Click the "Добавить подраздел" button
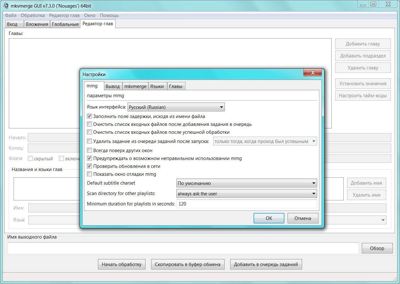The height and width of the screenshot is (284, 400). click(363, 56)
